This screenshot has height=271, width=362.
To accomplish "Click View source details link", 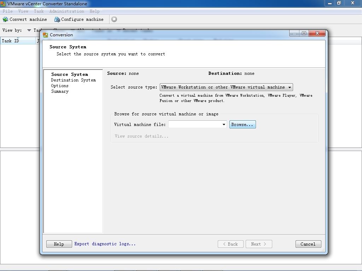I will pyautogui.click(x=141, y=136).
